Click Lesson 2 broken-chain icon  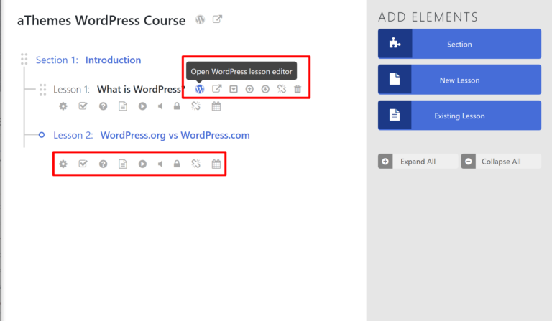pyautogui.click(x=195, y=164)
